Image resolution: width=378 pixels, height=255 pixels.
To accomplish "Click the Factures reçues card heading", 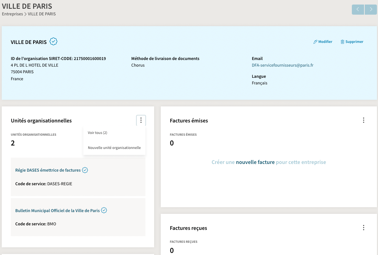I will (188, 228).
